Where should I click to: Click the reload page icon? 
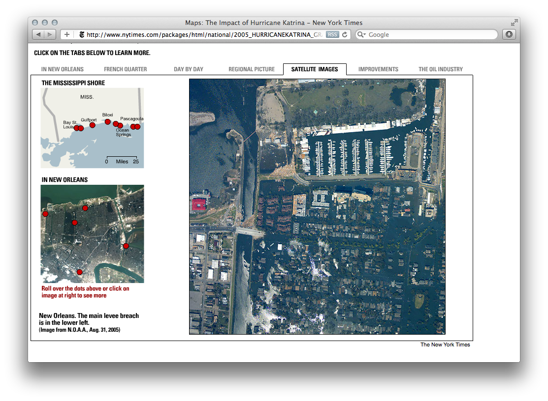pyautogui.click(x=345, y=34)
